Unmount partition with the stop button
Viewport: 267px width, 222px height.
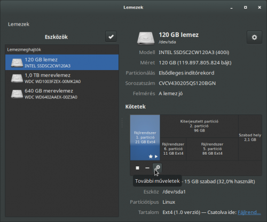click(x=137, y=168)
